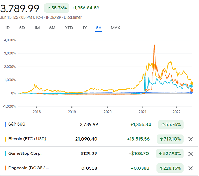Click the 2021 axis label
The height and width of the screenshot is (176, 199).
pyautogui.click(x=143, y=112)
